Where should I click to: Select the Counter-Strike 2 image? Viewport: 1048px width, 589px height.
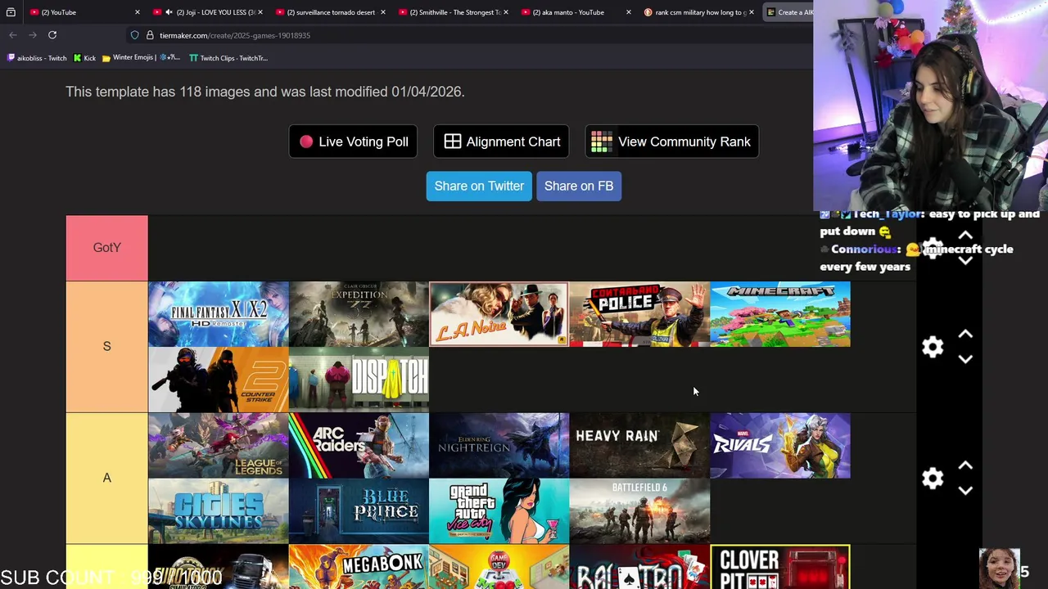[x=219, y=380]
